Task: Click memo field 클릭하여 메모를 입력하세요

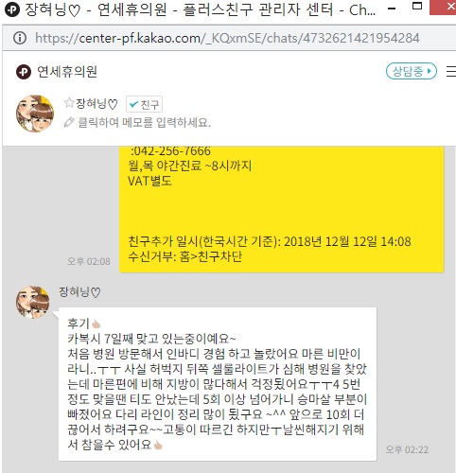Action: coord(144,122)
